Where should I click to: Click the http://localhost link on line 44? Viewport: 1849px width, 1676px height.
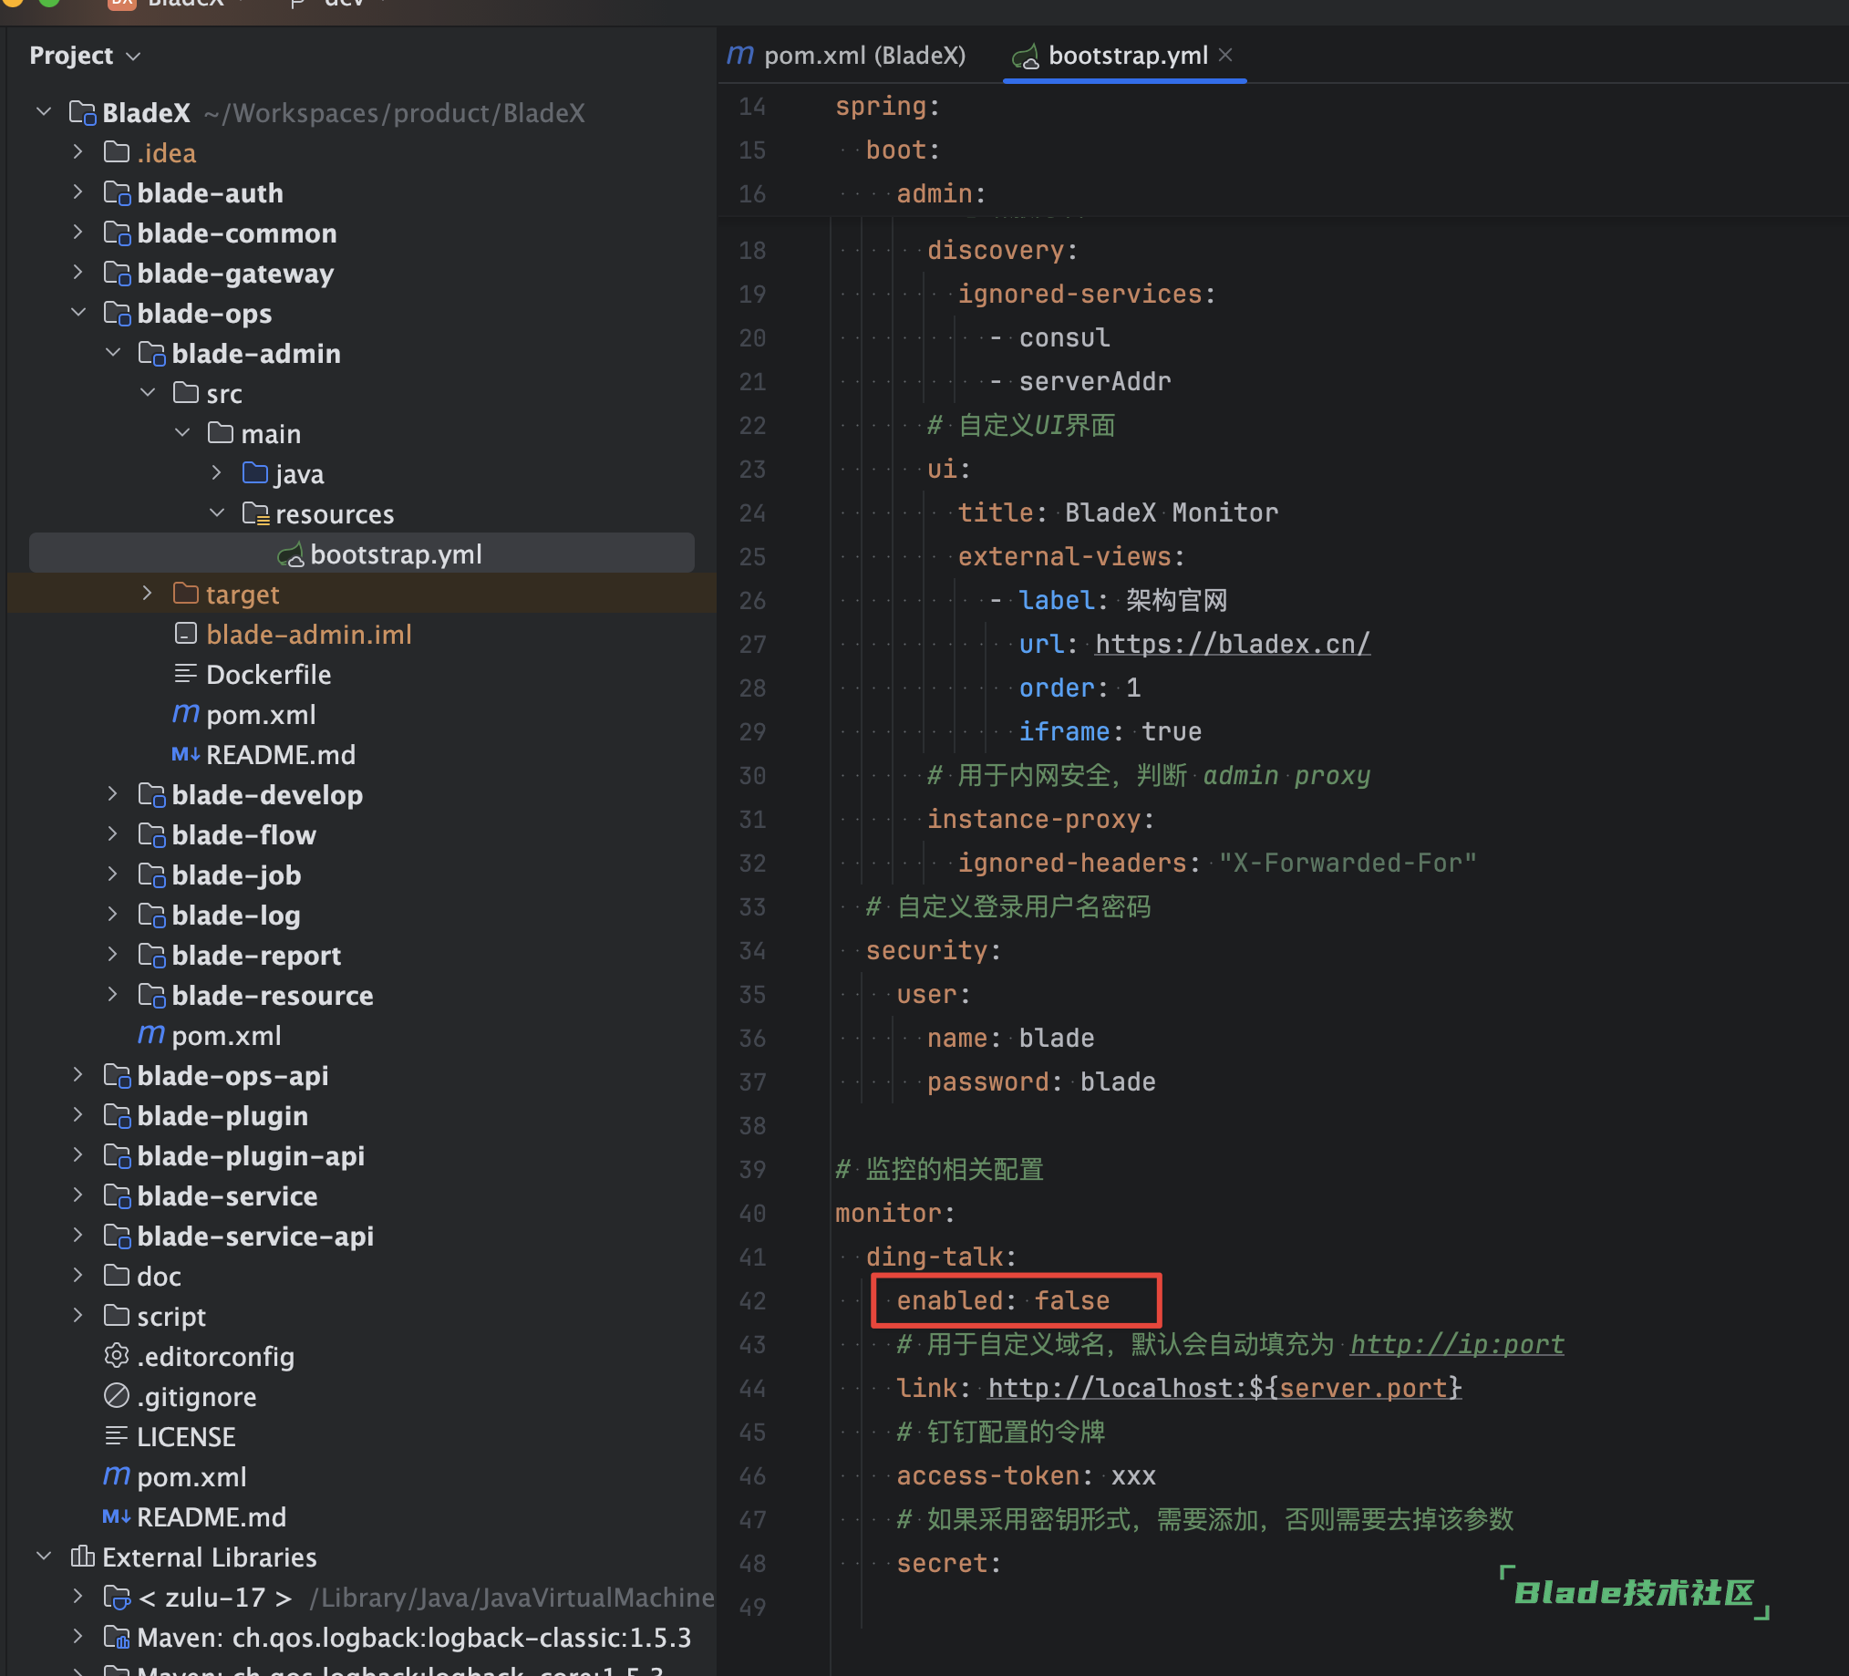[1224, 1388]
